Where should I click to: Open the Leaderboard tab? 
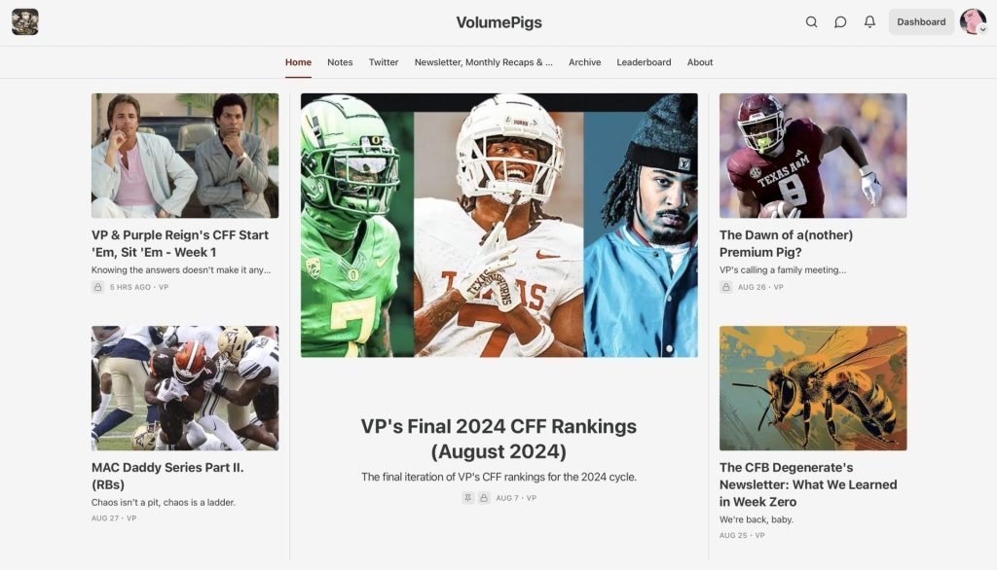click(x=644, y=62)
